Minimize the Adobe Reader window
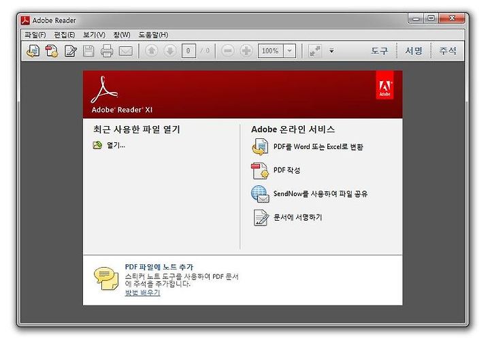Viewport: 490px width, 346px height. coord(416,19)
